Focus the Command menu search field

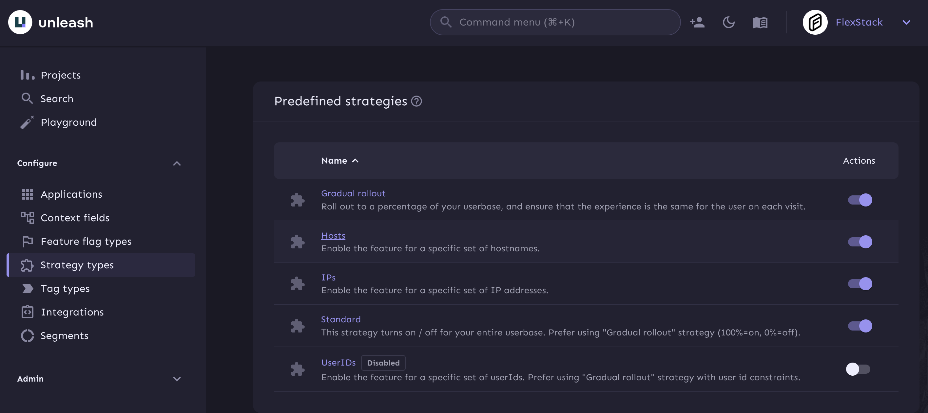tap(555, 22)
